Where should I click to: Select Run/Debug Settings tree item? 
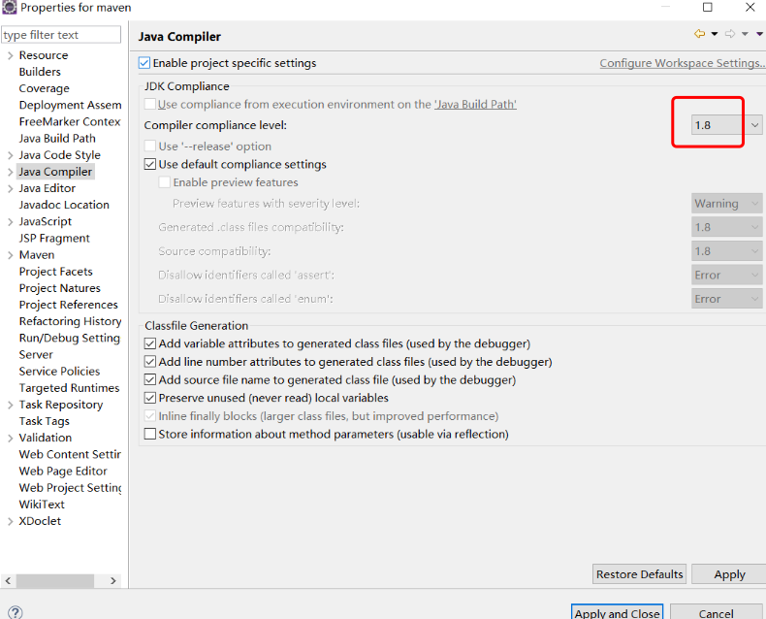(70, 338)
